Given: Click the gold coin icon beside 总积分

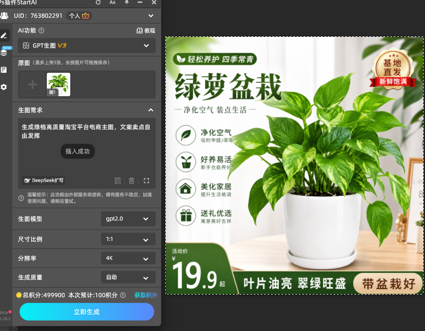Looking at the screenshot, I should pos(19,295).
